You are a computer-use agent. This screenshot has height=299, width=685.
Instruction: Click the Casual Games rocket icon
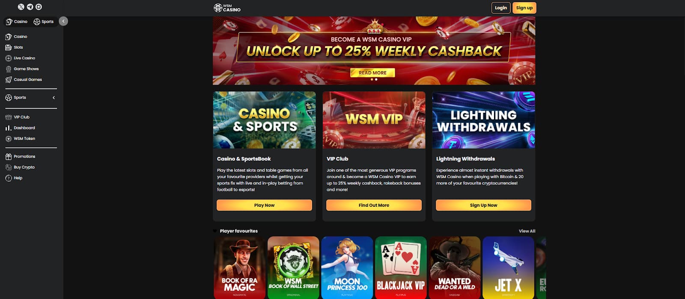coord(9,79)
